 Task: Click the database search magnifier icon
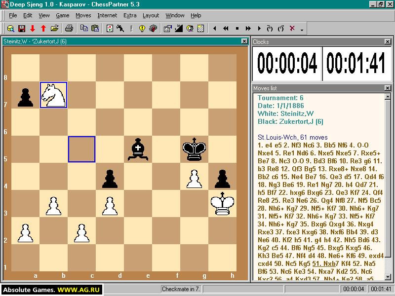tap(10, 29)
